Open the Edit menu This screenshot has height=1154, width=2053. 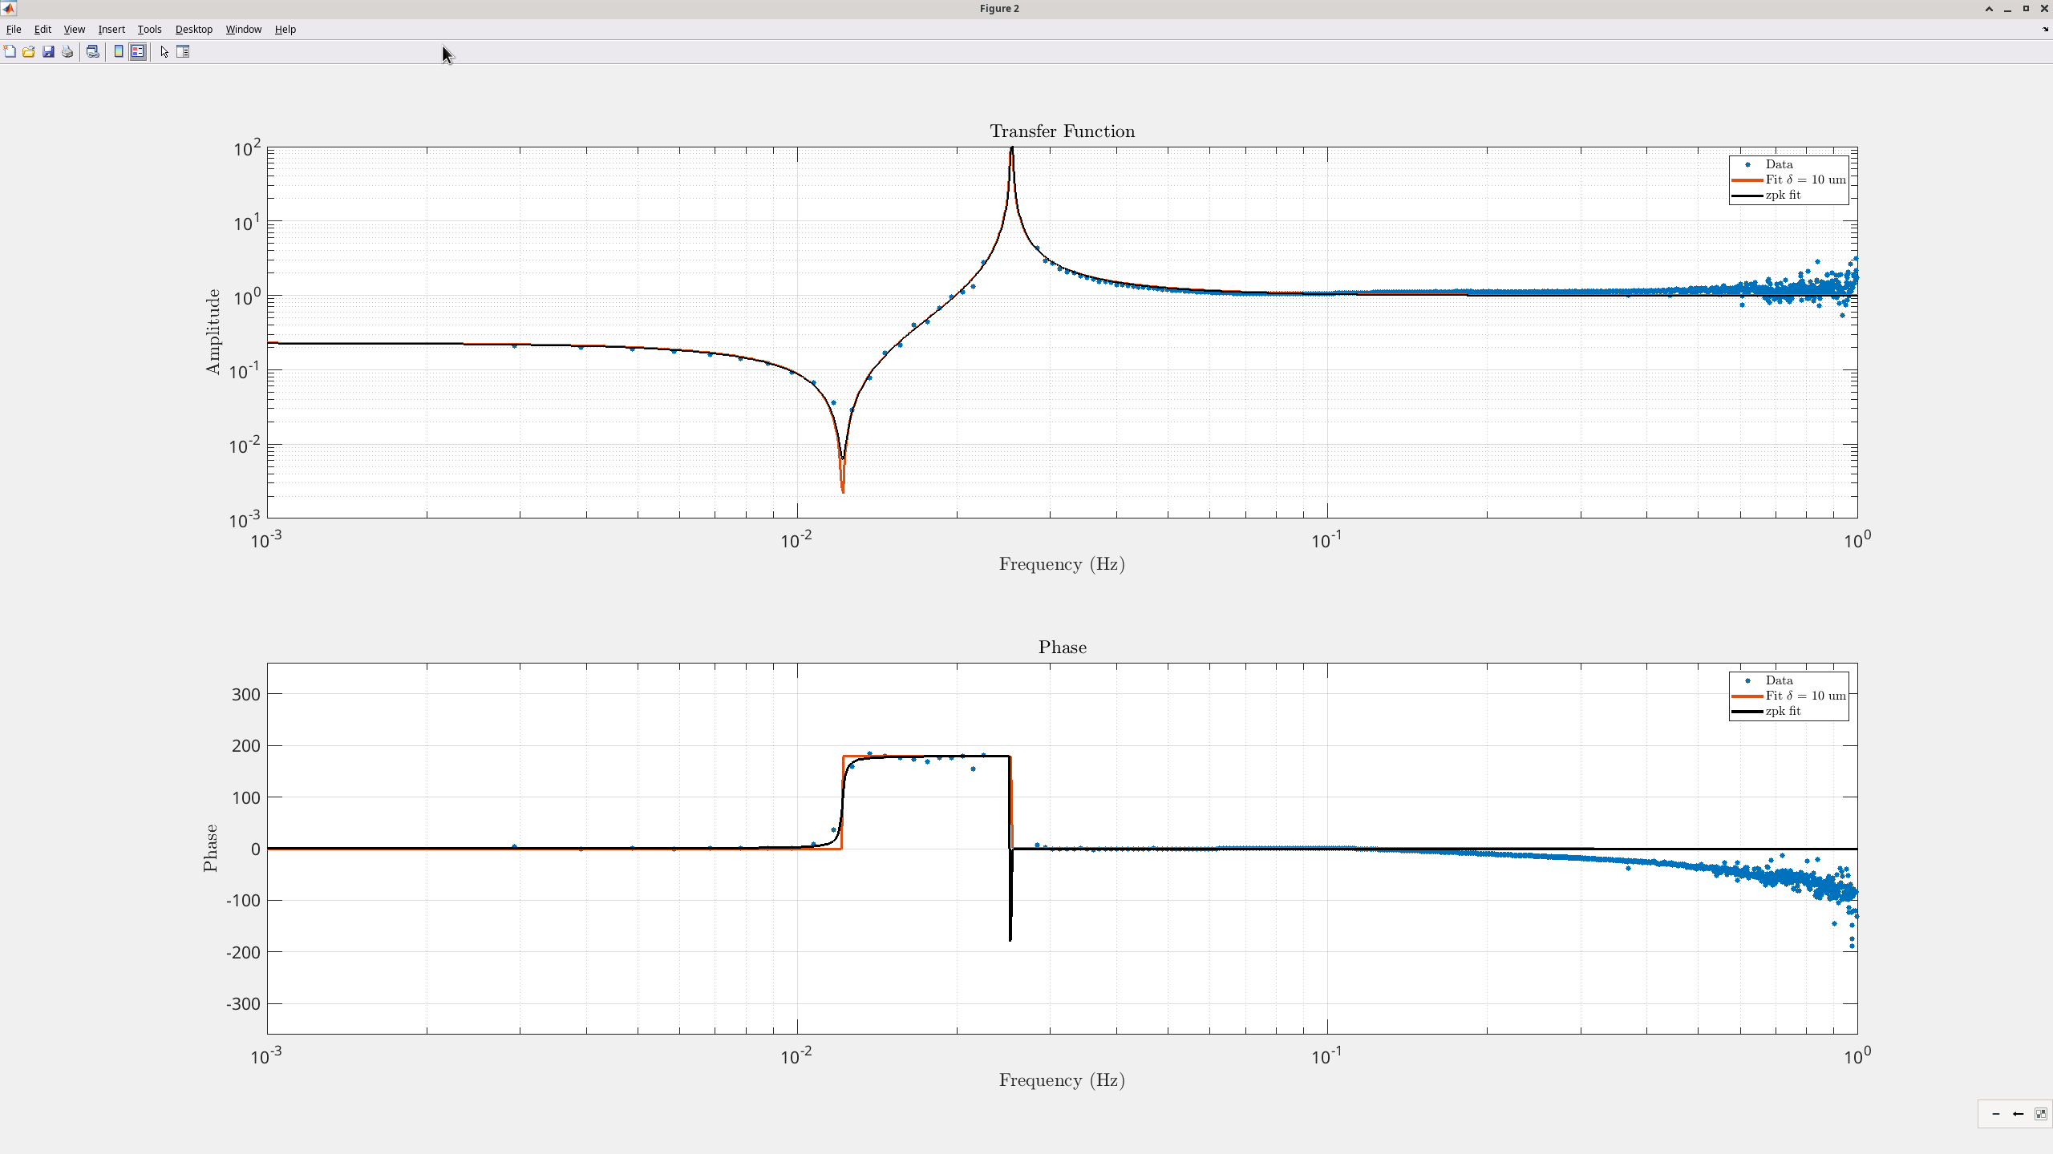[43, 30]
